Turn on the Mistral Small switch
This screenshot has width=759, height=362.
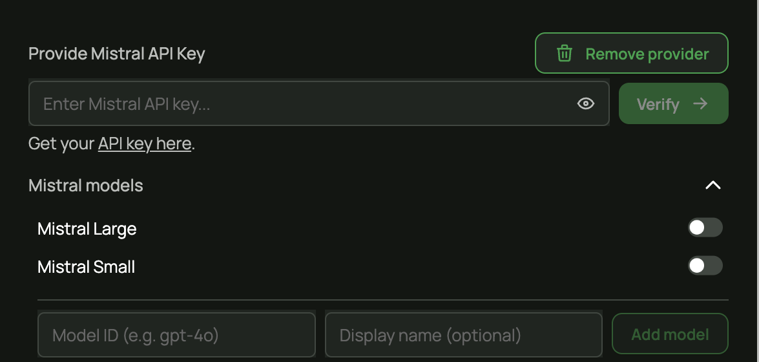(x=705, y=266)
